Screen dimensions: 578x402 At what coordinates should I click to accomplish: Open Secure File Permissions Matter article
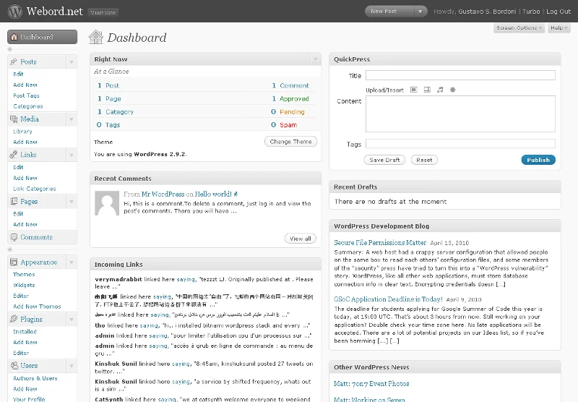(x=380, y=243)
